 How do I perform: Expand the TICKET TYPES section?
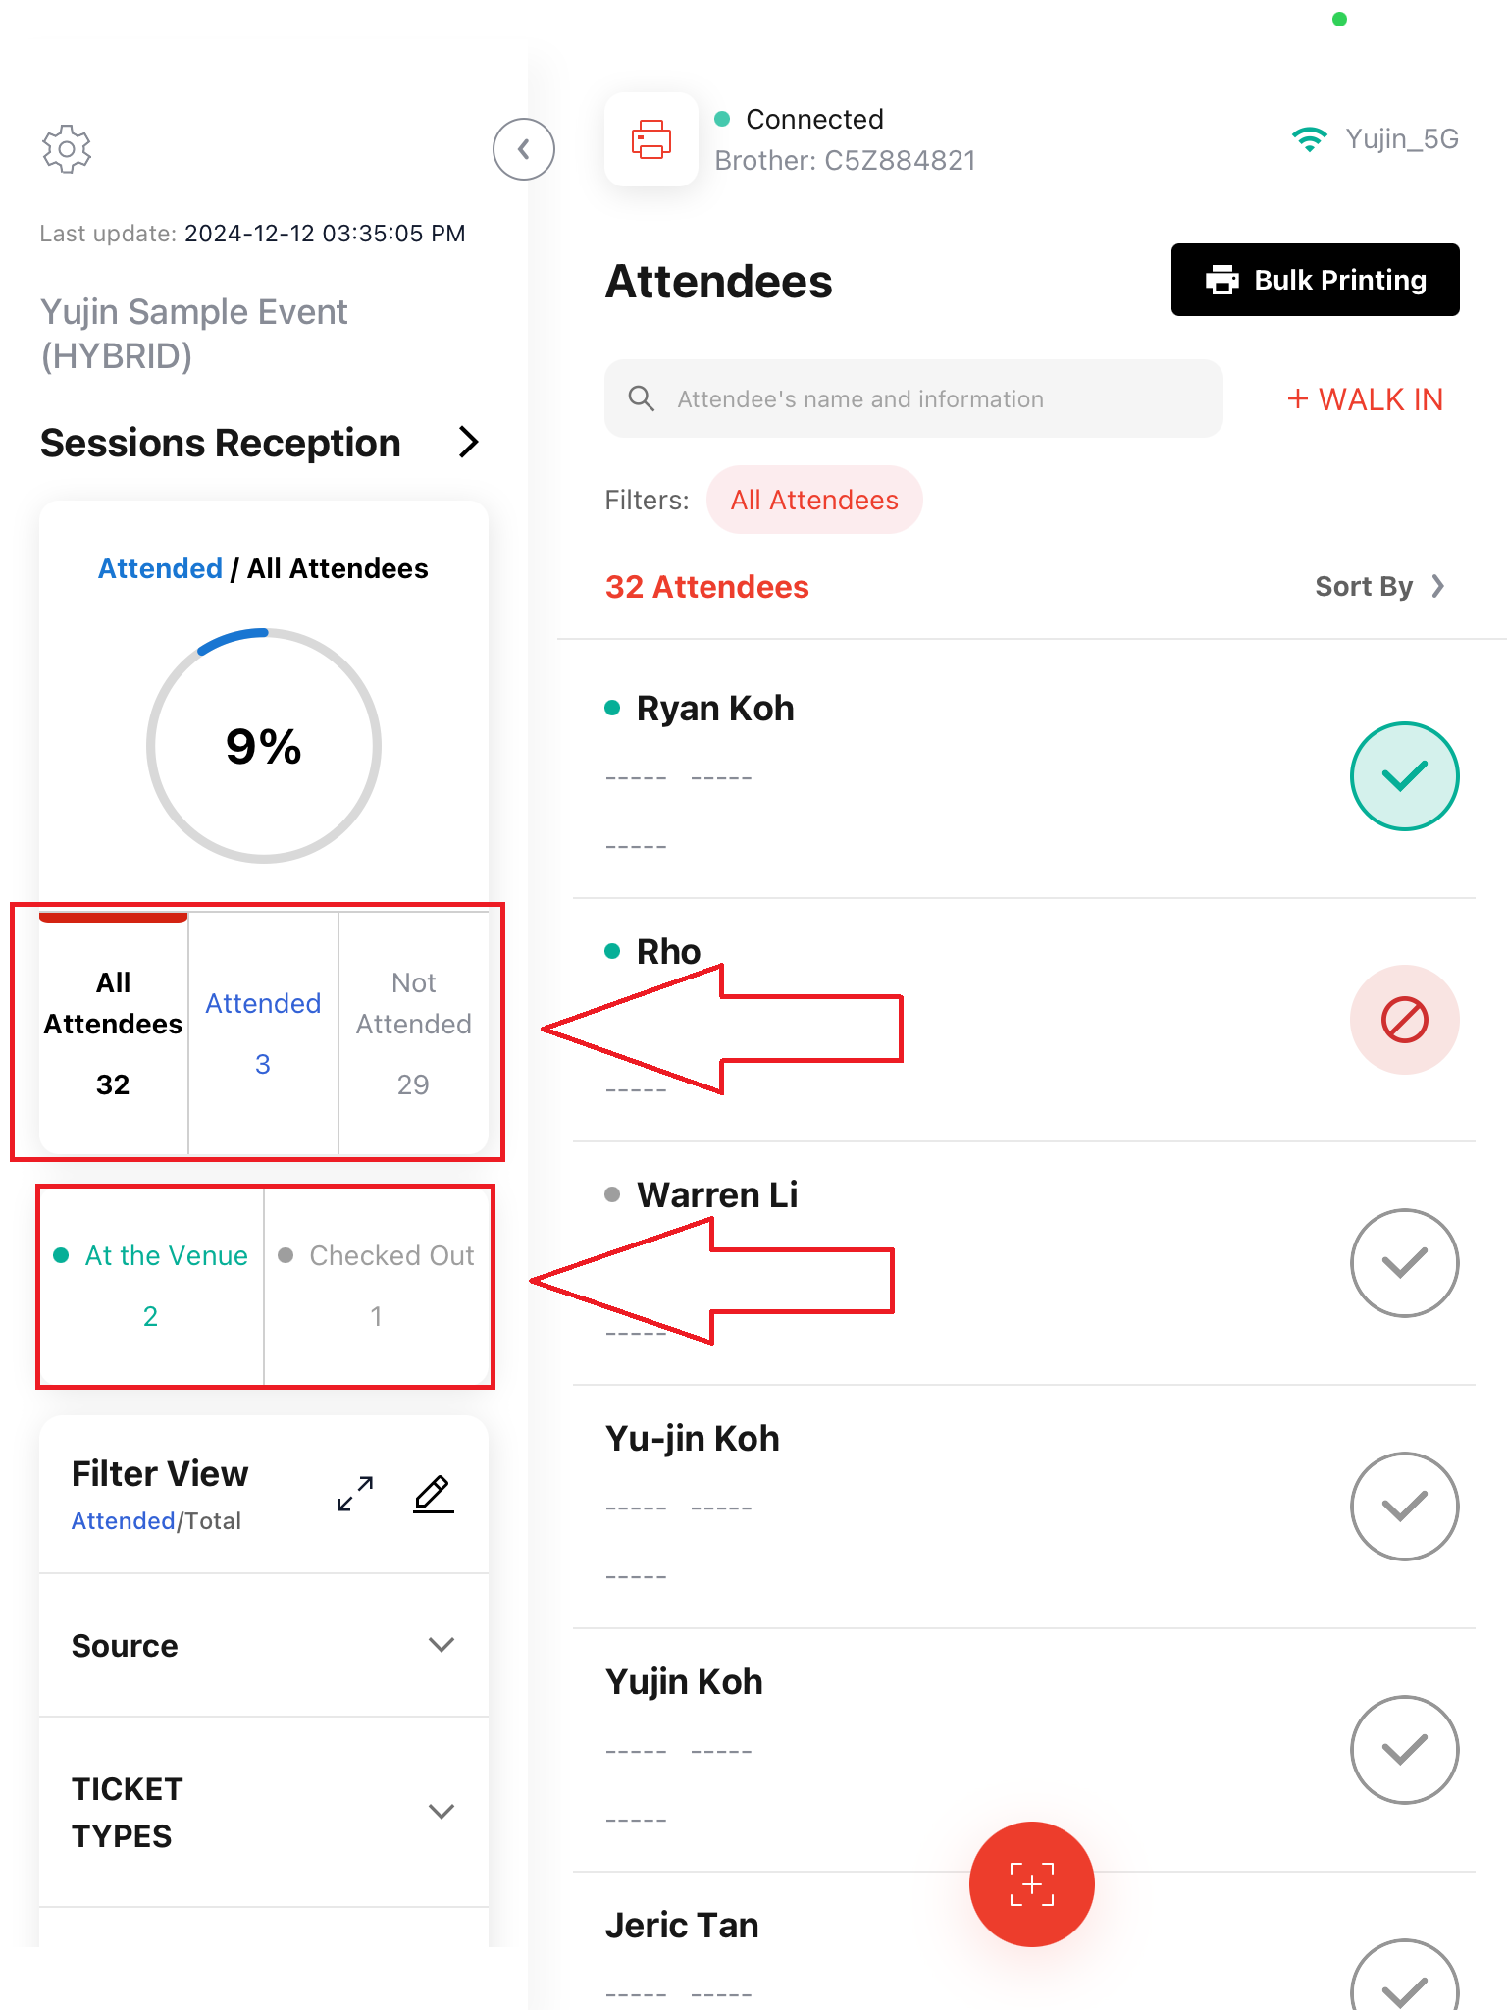[264, 1813]
